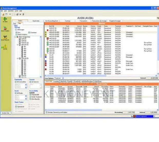Image resolution: width=159 pixels, height=142 pixels.
Task: Toggle the All Grades checkbox
Action: click(x=15, y=93)
